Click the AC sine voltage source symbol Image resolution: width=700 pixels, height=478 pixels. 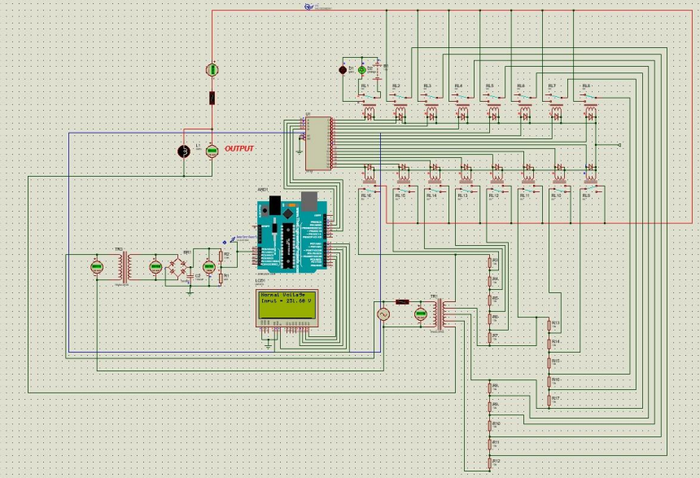(383, 314)
